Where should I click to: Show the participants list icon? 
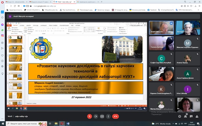tap(185, 116)
